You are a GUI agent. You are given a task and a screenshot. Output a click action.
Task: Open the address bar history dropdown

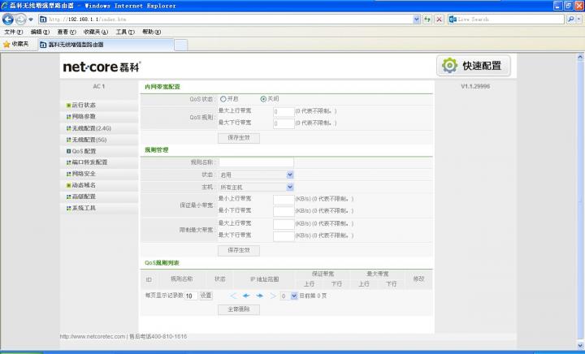pyautogui.click(x=417, y=19)
